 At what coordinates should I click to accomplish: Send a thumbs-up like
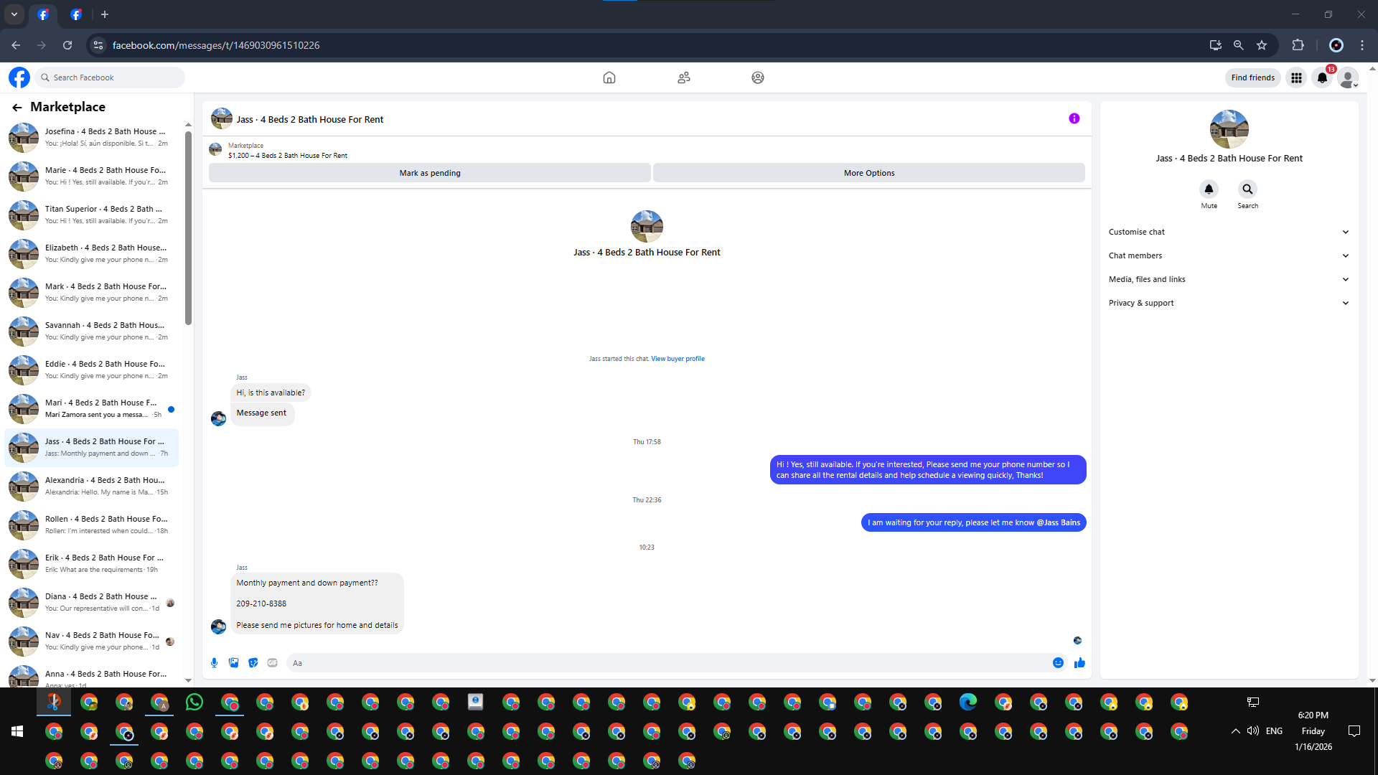1079,663
